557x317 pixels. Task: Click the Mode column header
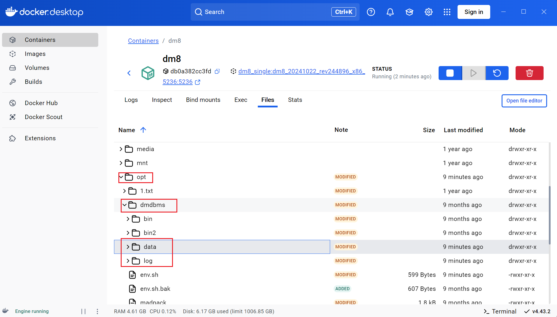pyautogui.click(x=517, y=130)
